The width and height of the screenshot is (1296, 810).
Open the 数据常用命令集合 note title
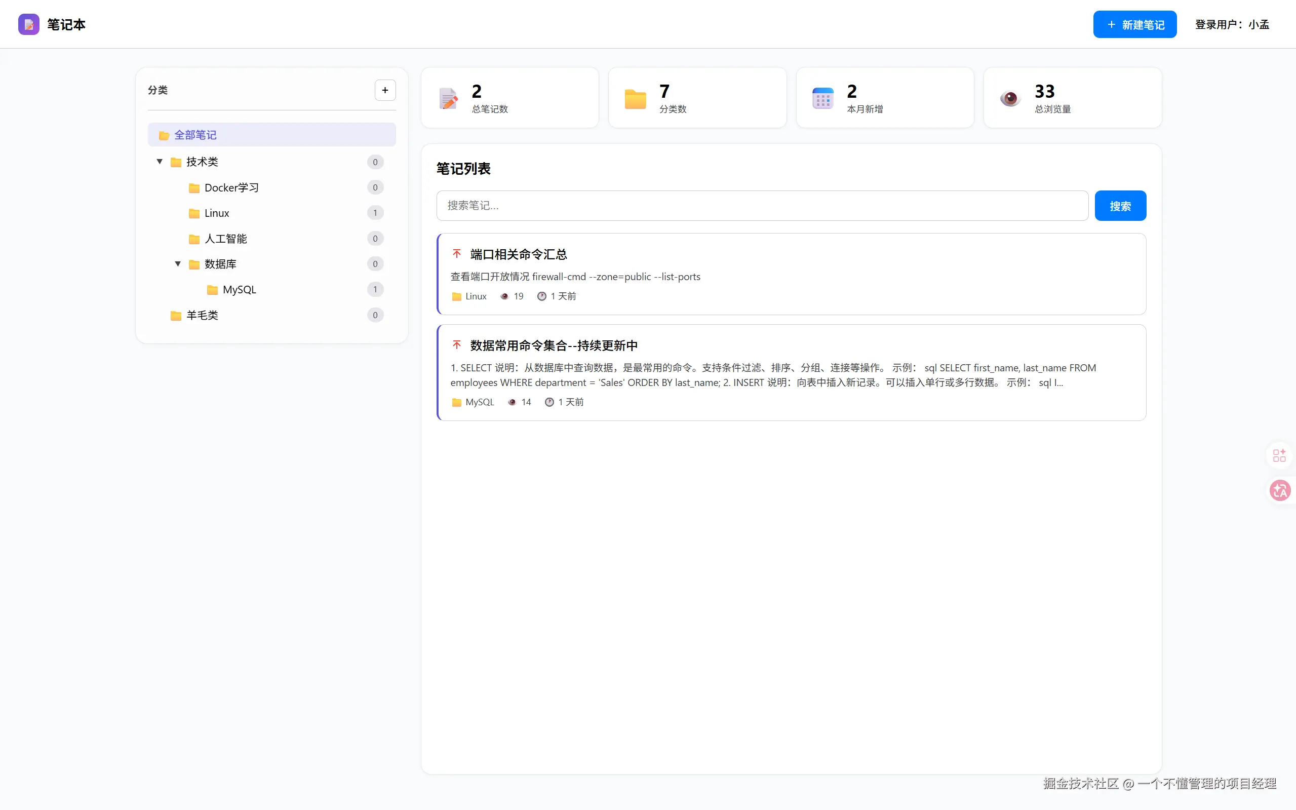coord(554,345)
